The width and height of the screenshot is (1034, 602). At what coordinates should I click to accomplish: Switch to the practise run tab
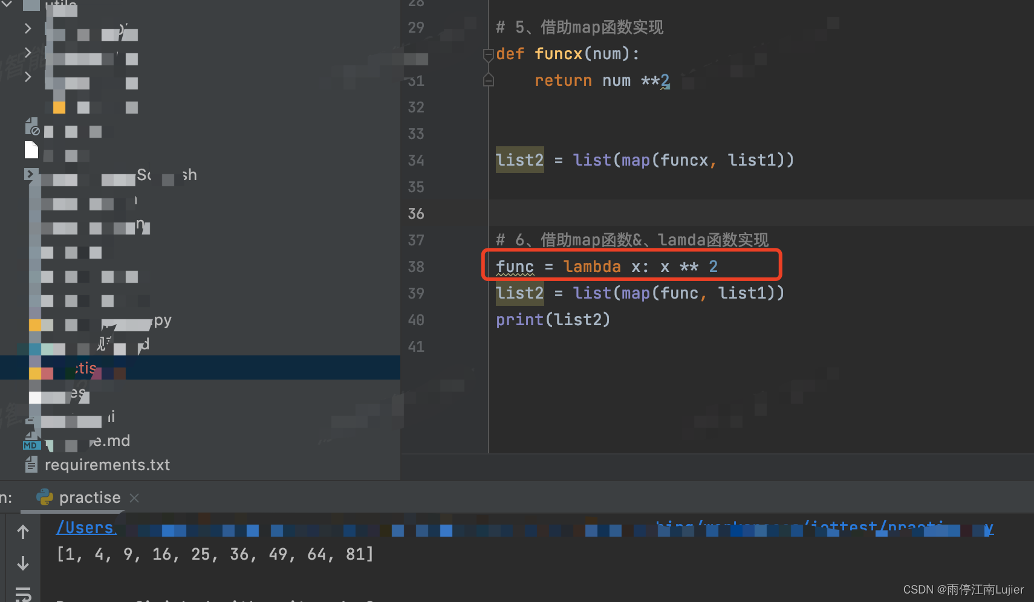[89, 497]
